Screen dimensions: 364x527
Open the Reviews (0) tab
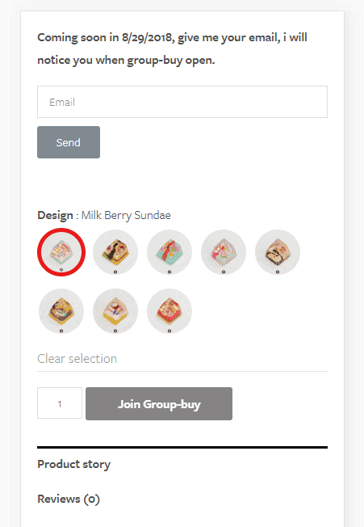69,499
